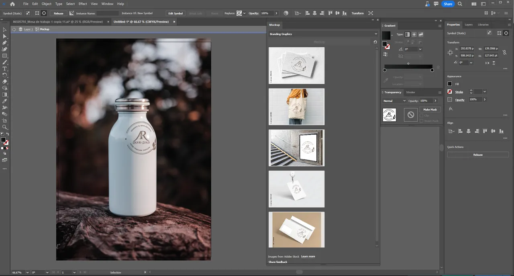
Task: Select the Type tool
Action: 5,68
